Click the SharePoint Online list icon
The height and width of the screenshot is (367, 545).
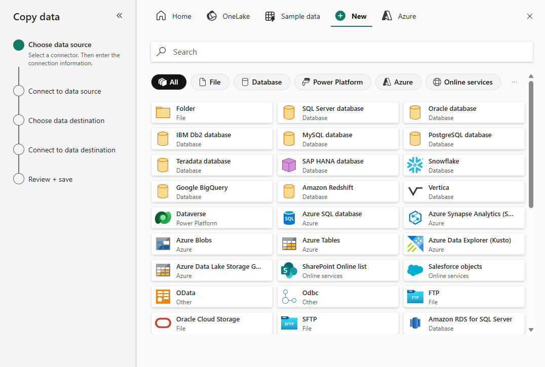pos(289,270)
